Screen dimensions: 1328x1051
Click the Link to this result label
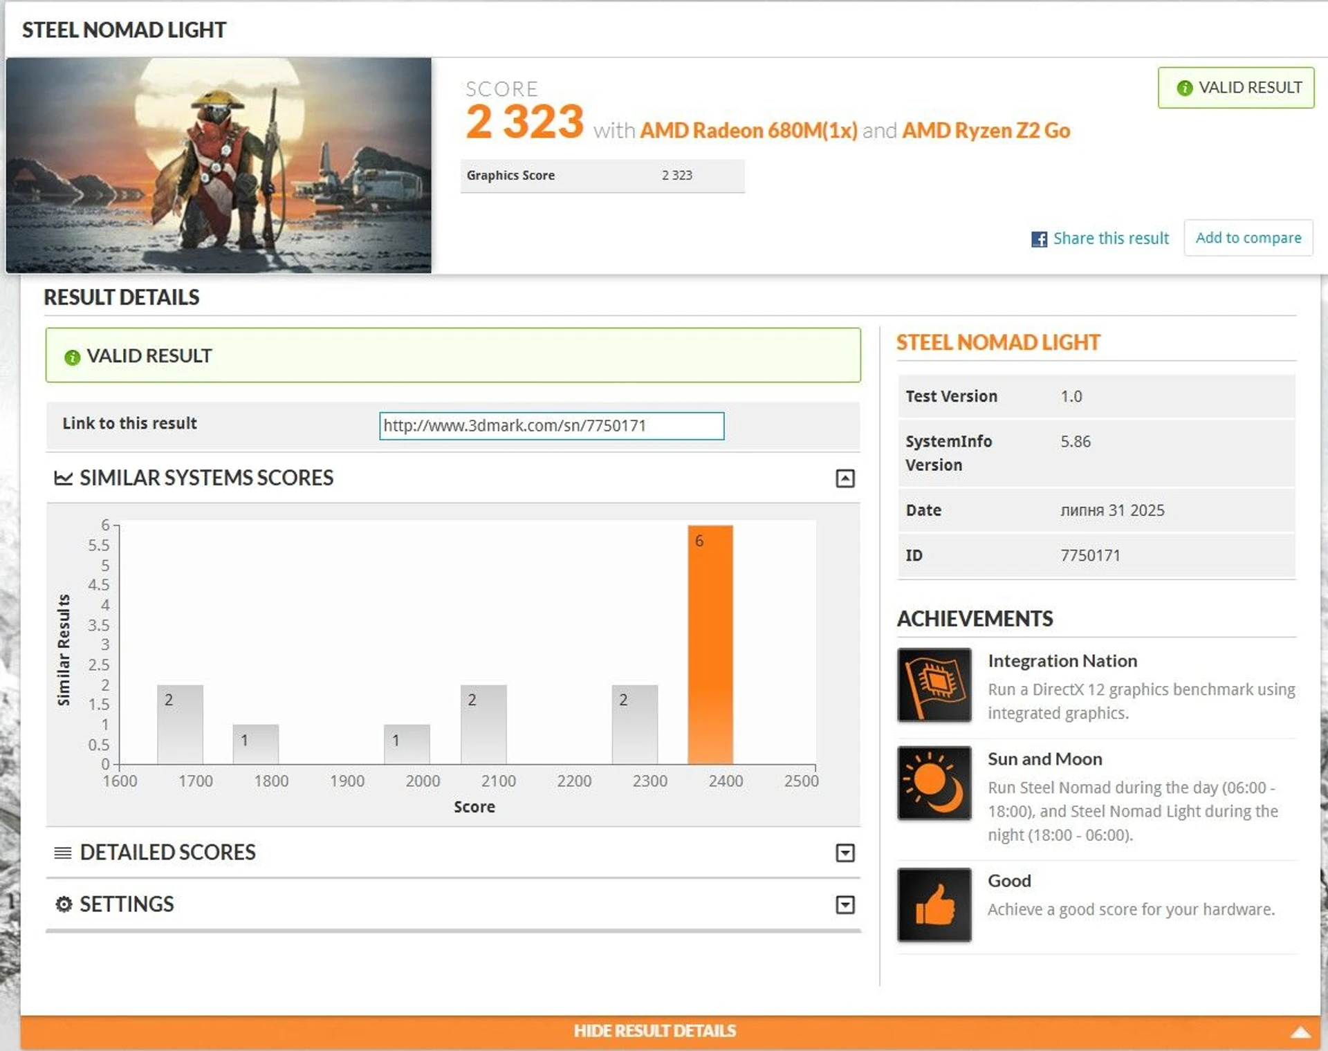point(129,423)
